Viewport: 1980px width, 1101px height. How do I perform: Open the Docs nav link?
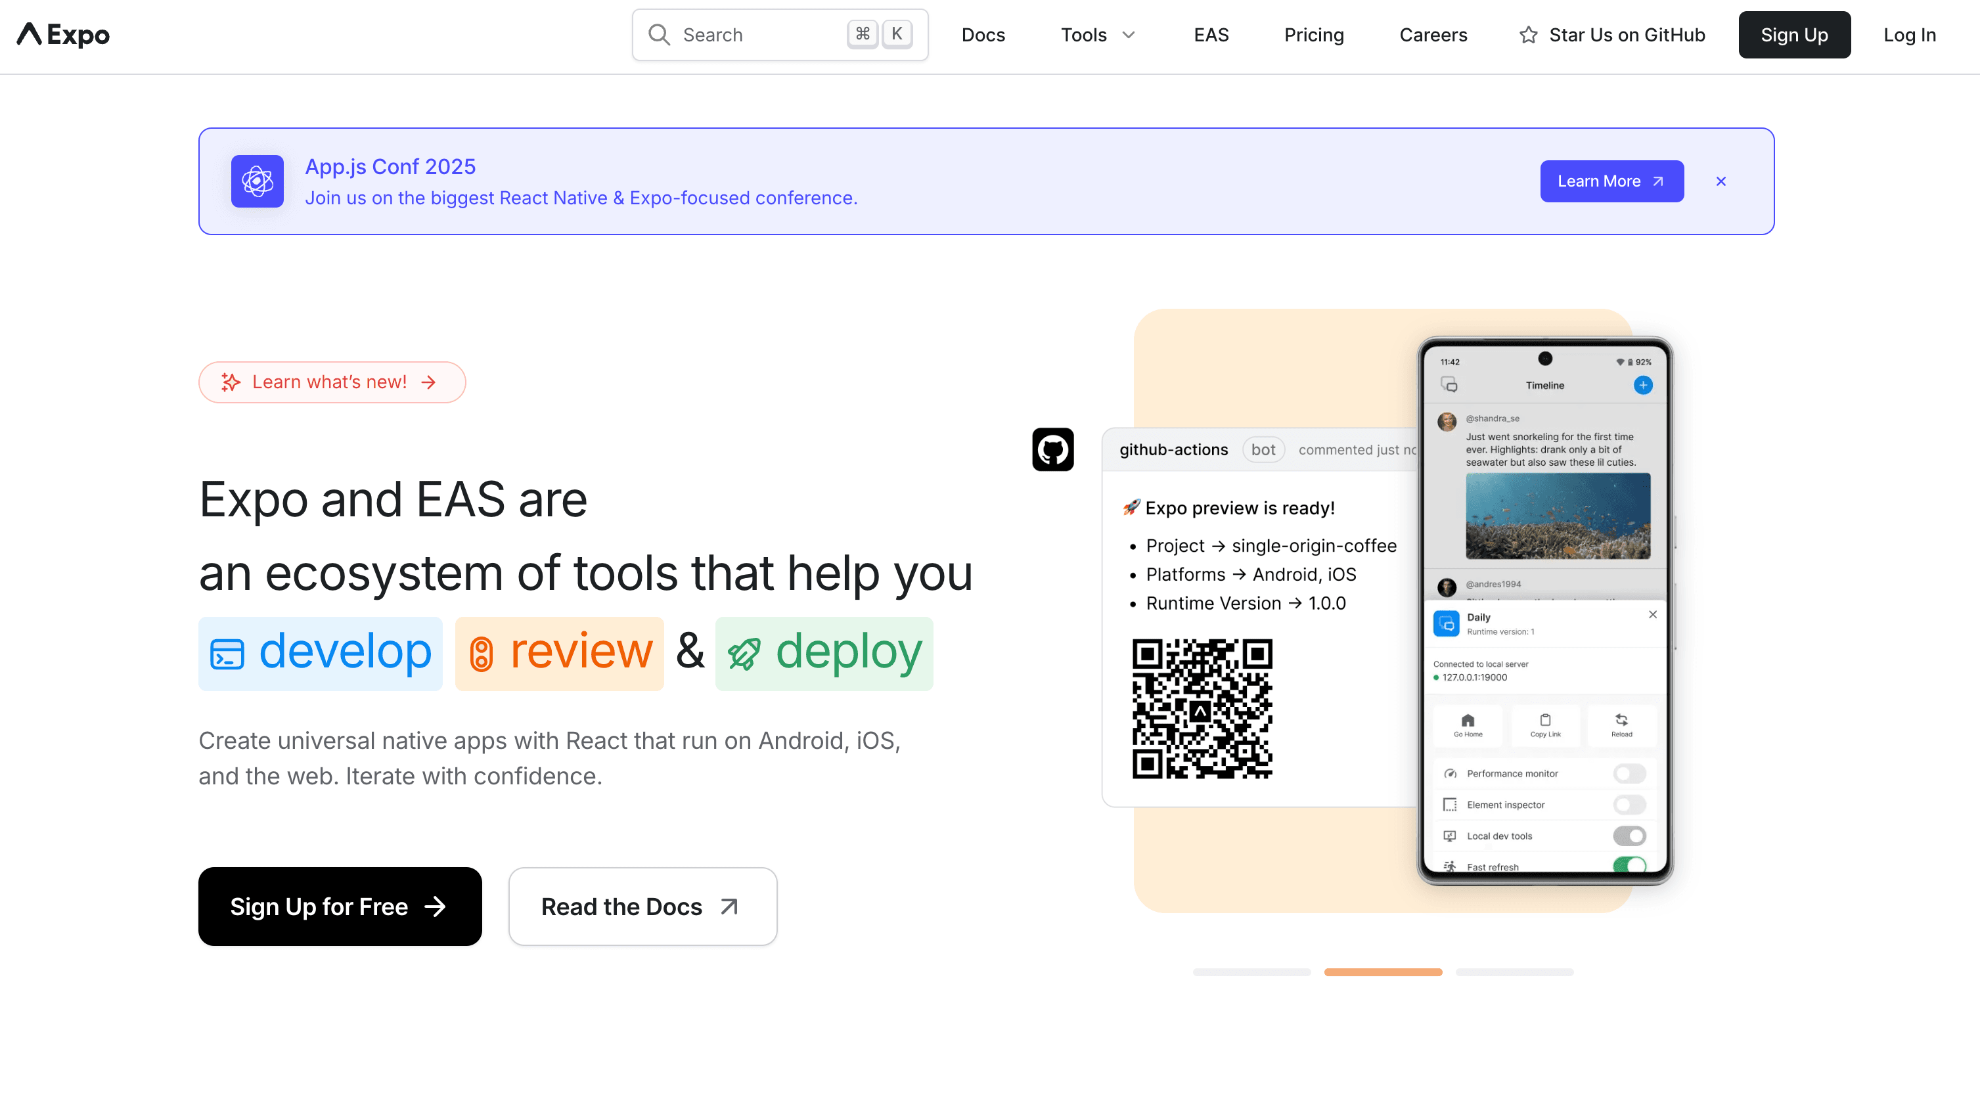[982, 35]
